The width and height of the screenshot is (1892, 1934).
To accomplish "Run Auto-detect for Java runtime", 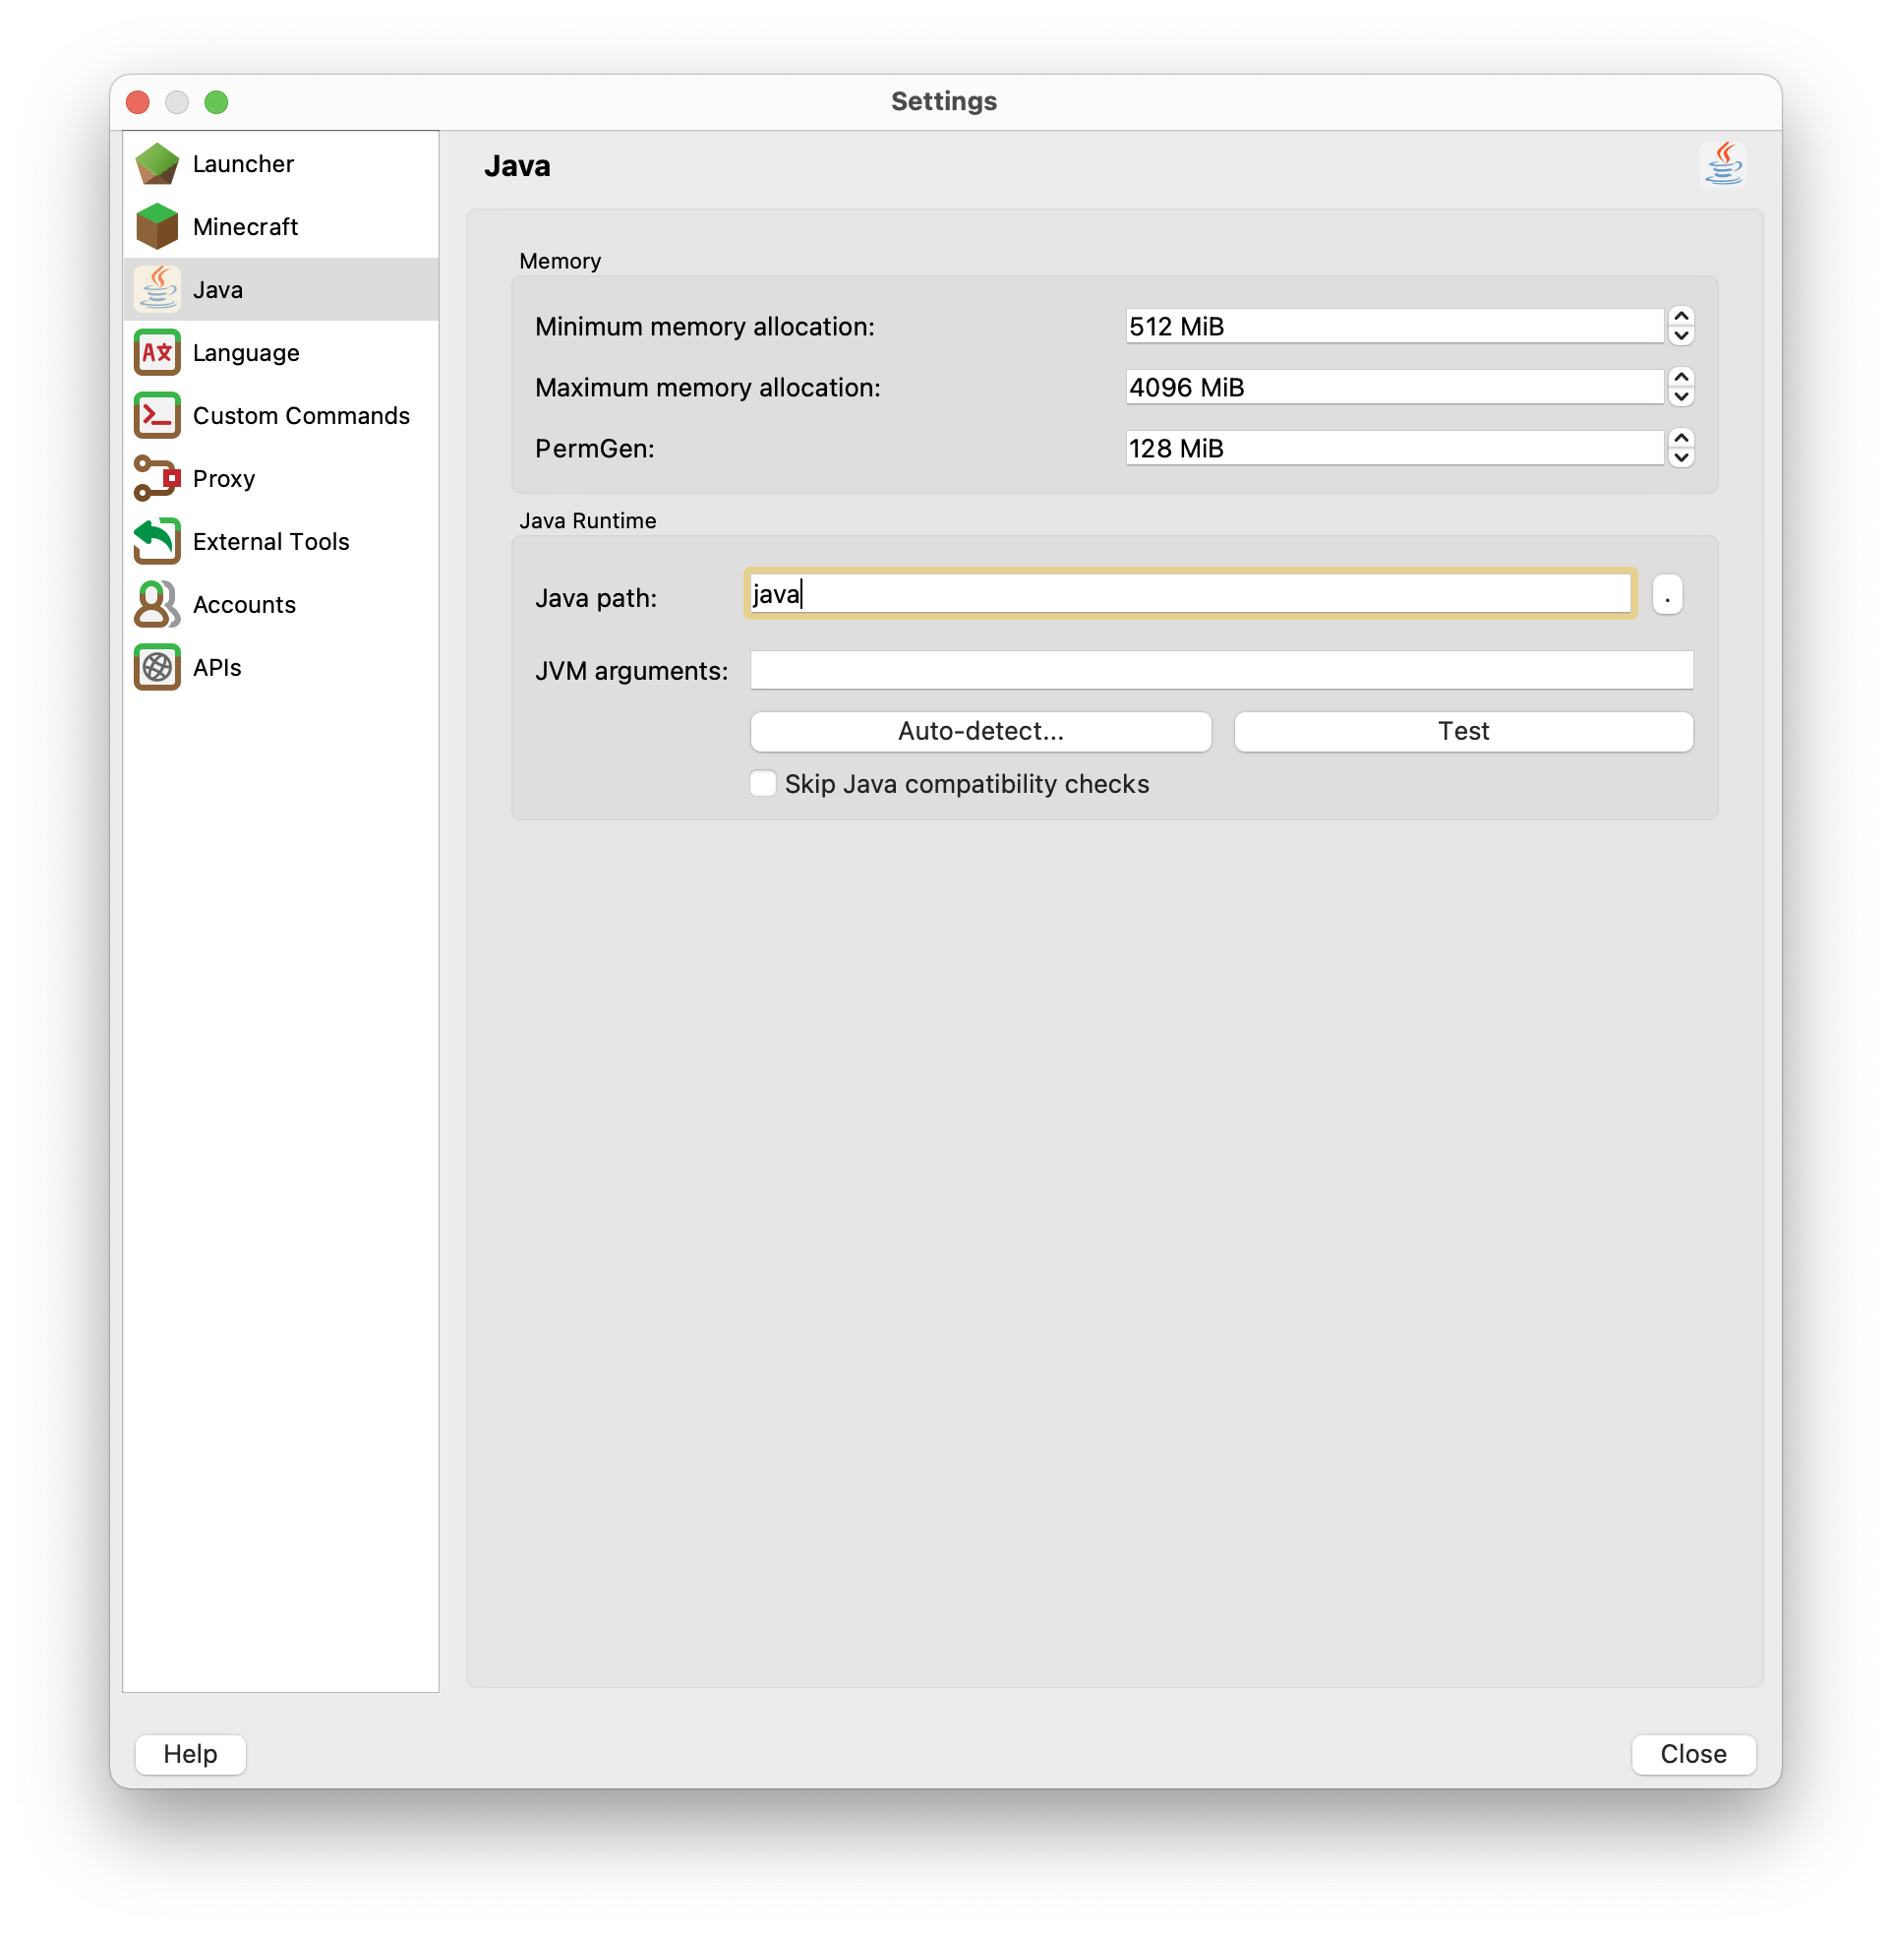I will (979, 731).
